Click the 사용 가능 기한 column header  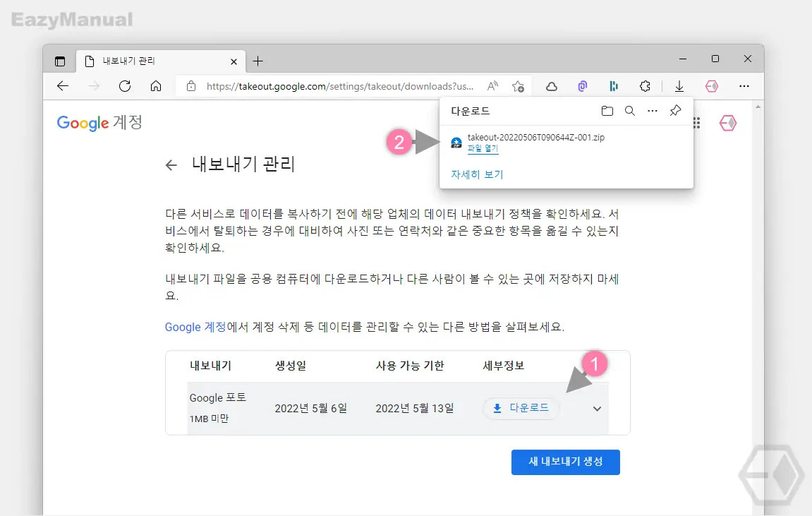(x=410, y=366)
